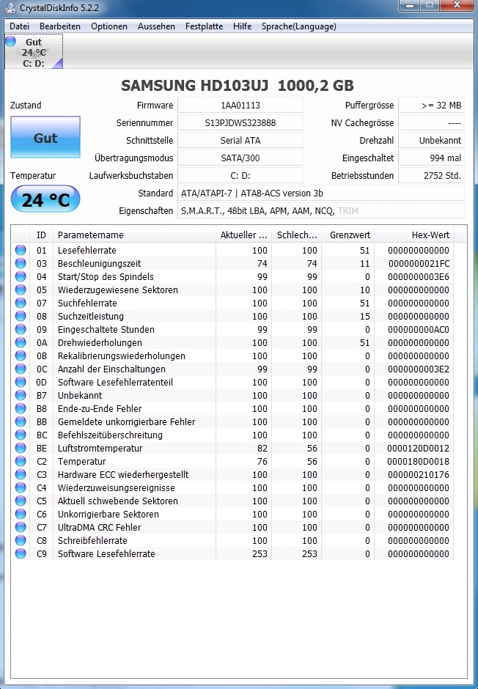Open the Festplatte menu

(x=204, y=26)
